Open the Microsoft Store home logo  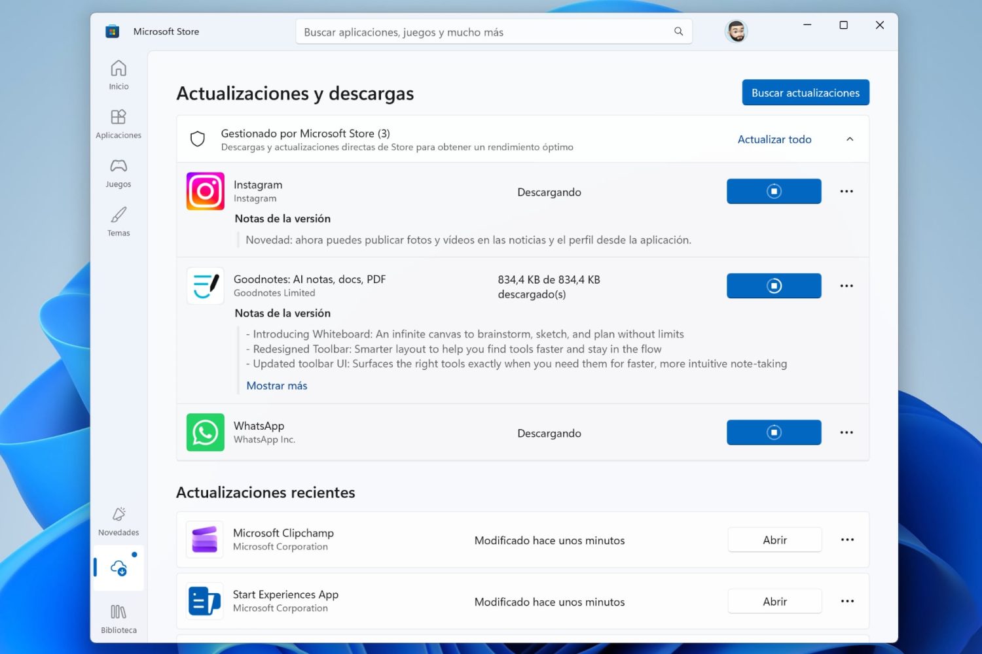[x=112, y=31]
